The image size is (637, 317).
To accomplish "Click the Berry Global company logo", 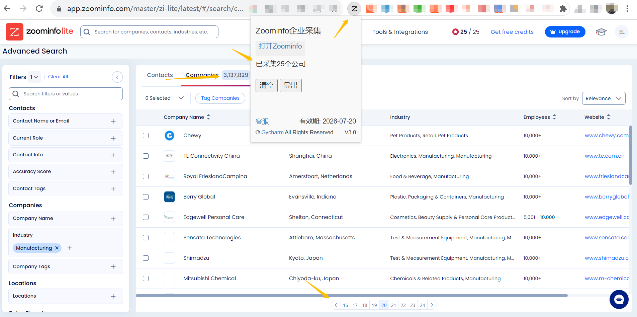I will pyautogui.click(x=170, y=197).
